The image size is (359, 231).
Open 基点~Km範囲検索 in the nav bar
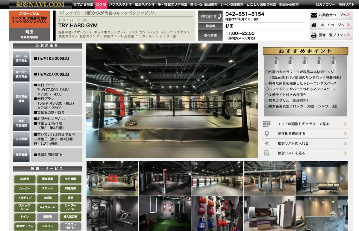204,4
